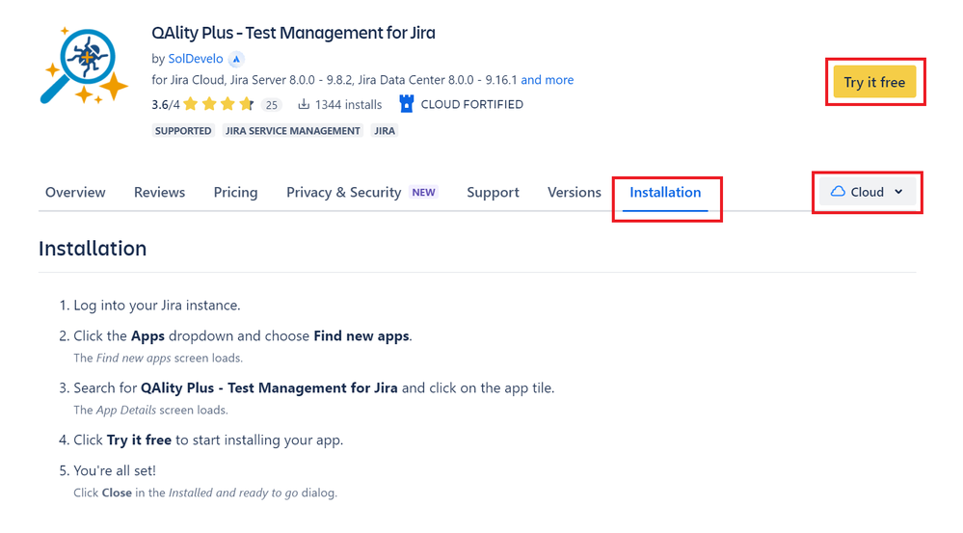The height and width of the screenshot is (533, 963).
Task: Click the Cloud Fortified castle icon
Action: click(407, 104)
